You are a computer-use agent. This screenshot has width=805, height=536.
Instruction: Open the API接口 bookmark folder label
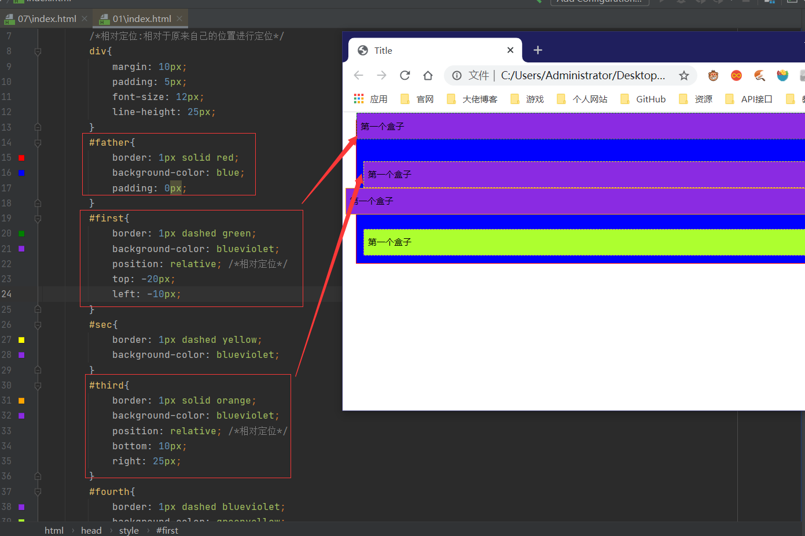pyautogui.click(x=757, y=99)
